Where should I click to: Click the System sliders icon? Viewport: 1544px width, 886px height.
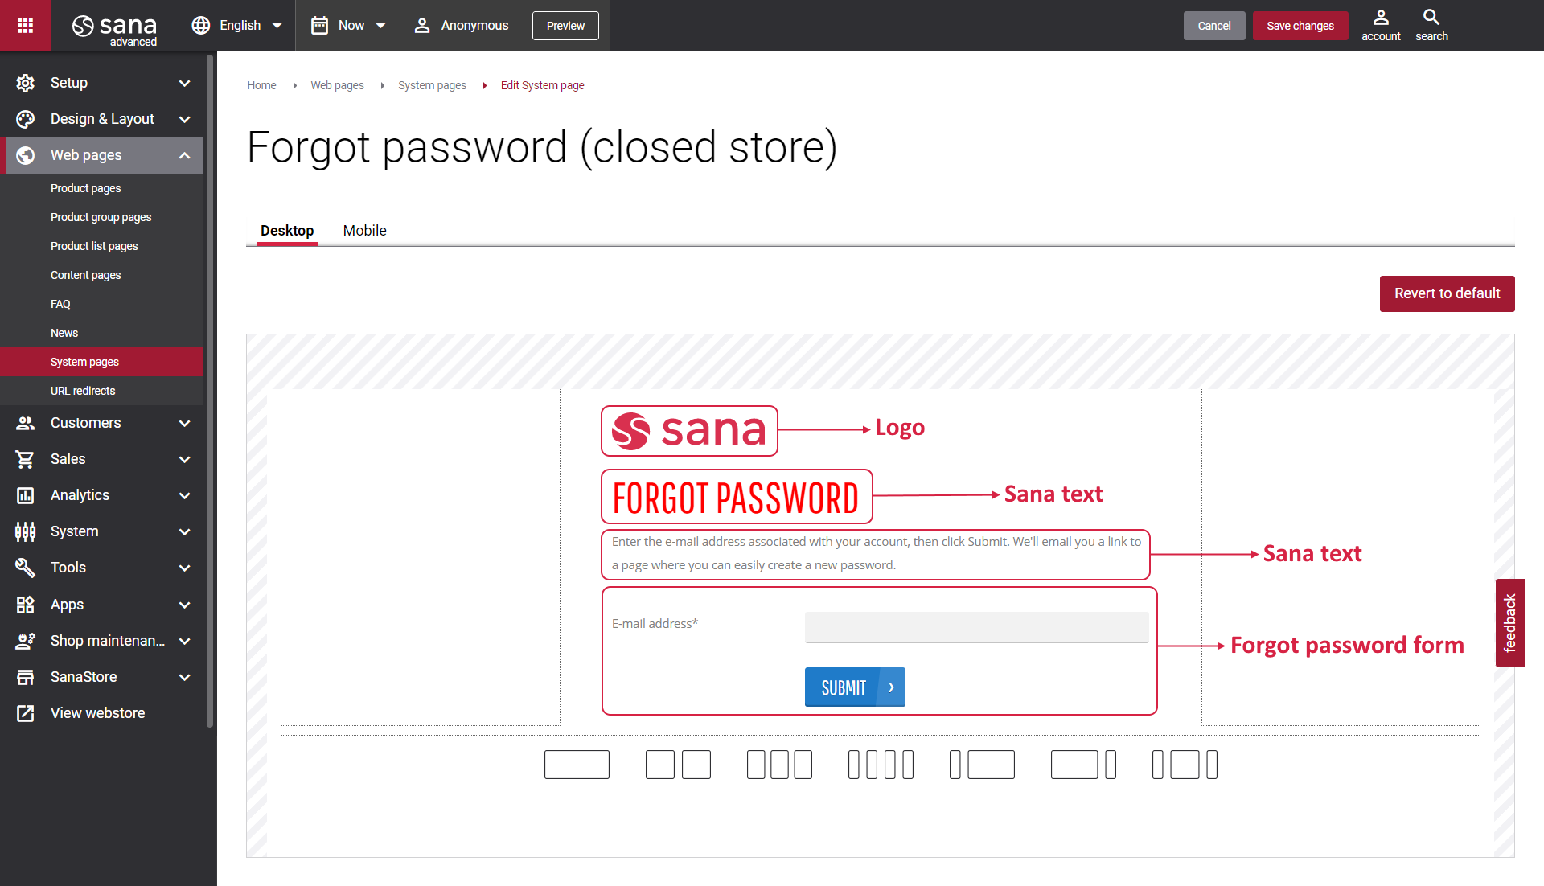pyautogui.click(x=26, y=531)
